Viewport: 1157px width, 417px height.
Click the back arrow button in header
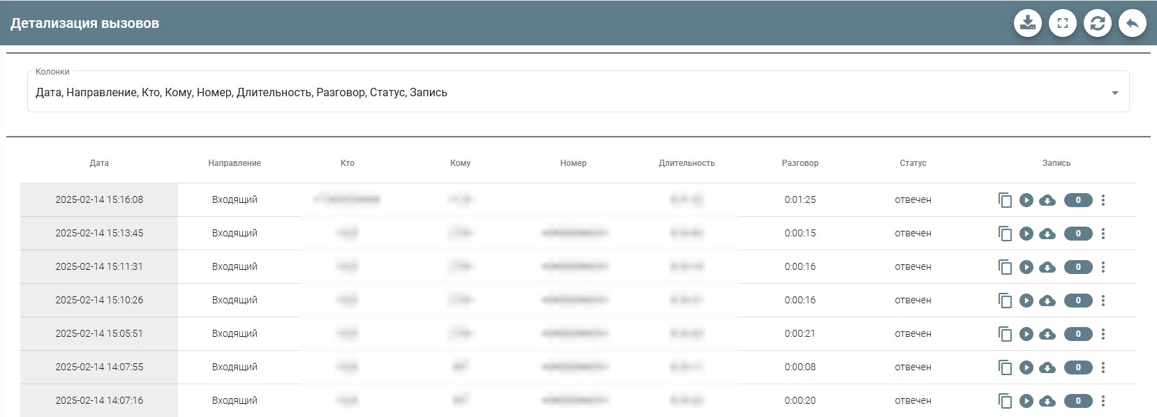click(1132, 23)
